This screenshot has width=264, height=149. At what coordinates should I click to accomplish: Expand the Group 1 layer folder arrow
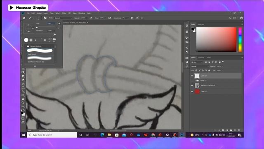pos(195,81)
